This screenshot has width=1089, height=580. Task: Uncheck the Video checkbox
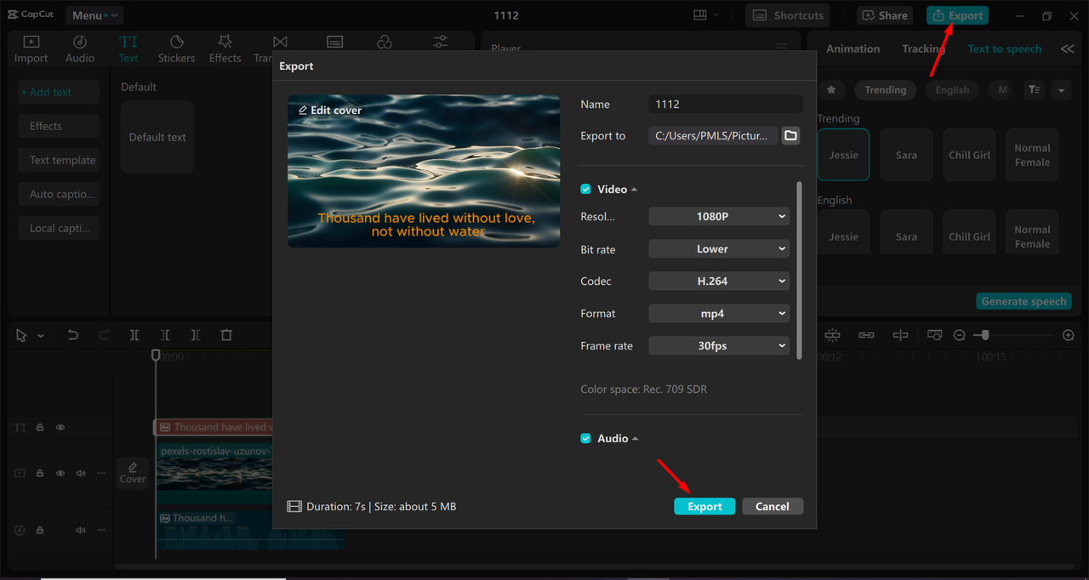[585, 190]
